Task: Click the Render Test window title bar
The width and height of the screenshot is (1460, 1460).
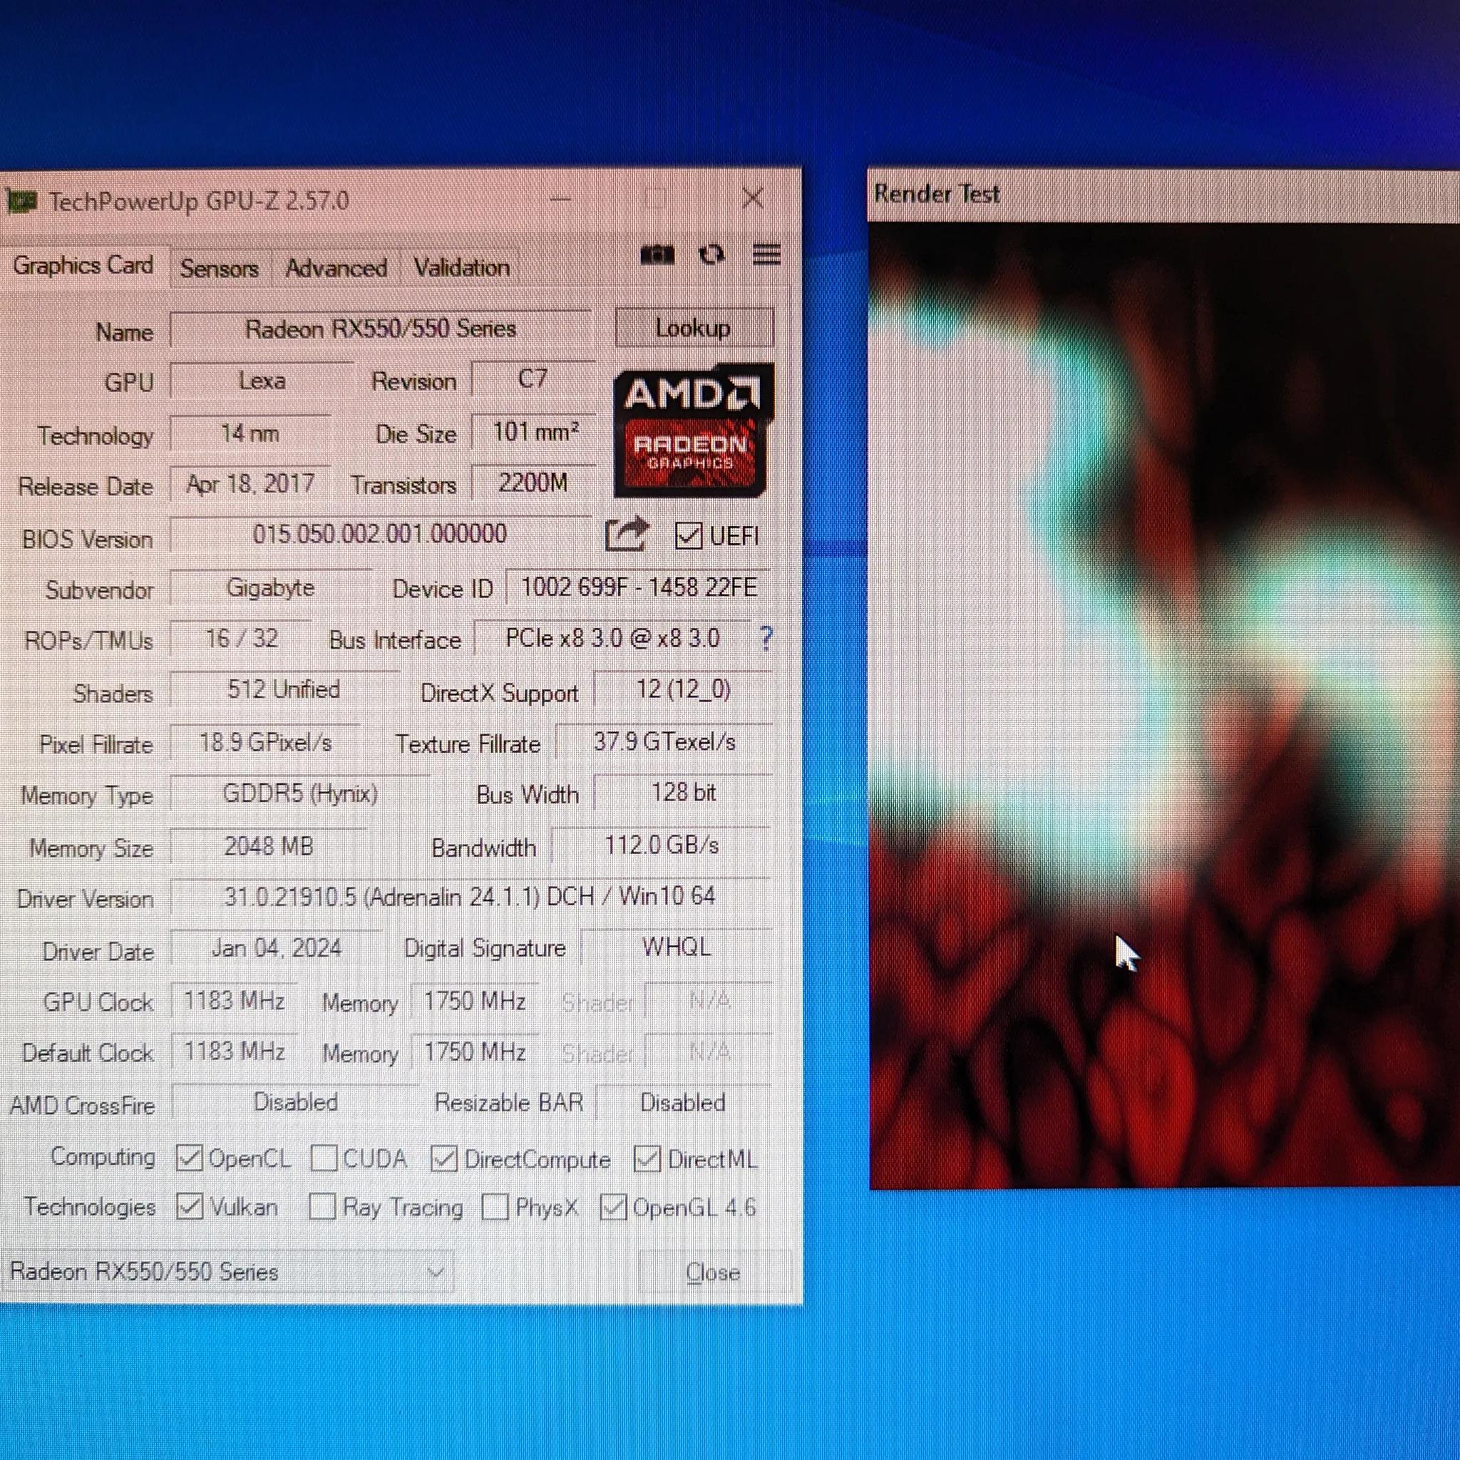Action: pos(1163,194)
